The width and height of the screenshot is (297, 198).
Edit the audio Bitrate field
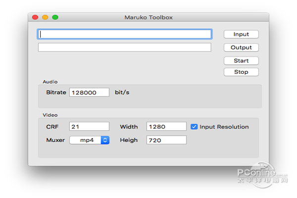coord(89,92)
